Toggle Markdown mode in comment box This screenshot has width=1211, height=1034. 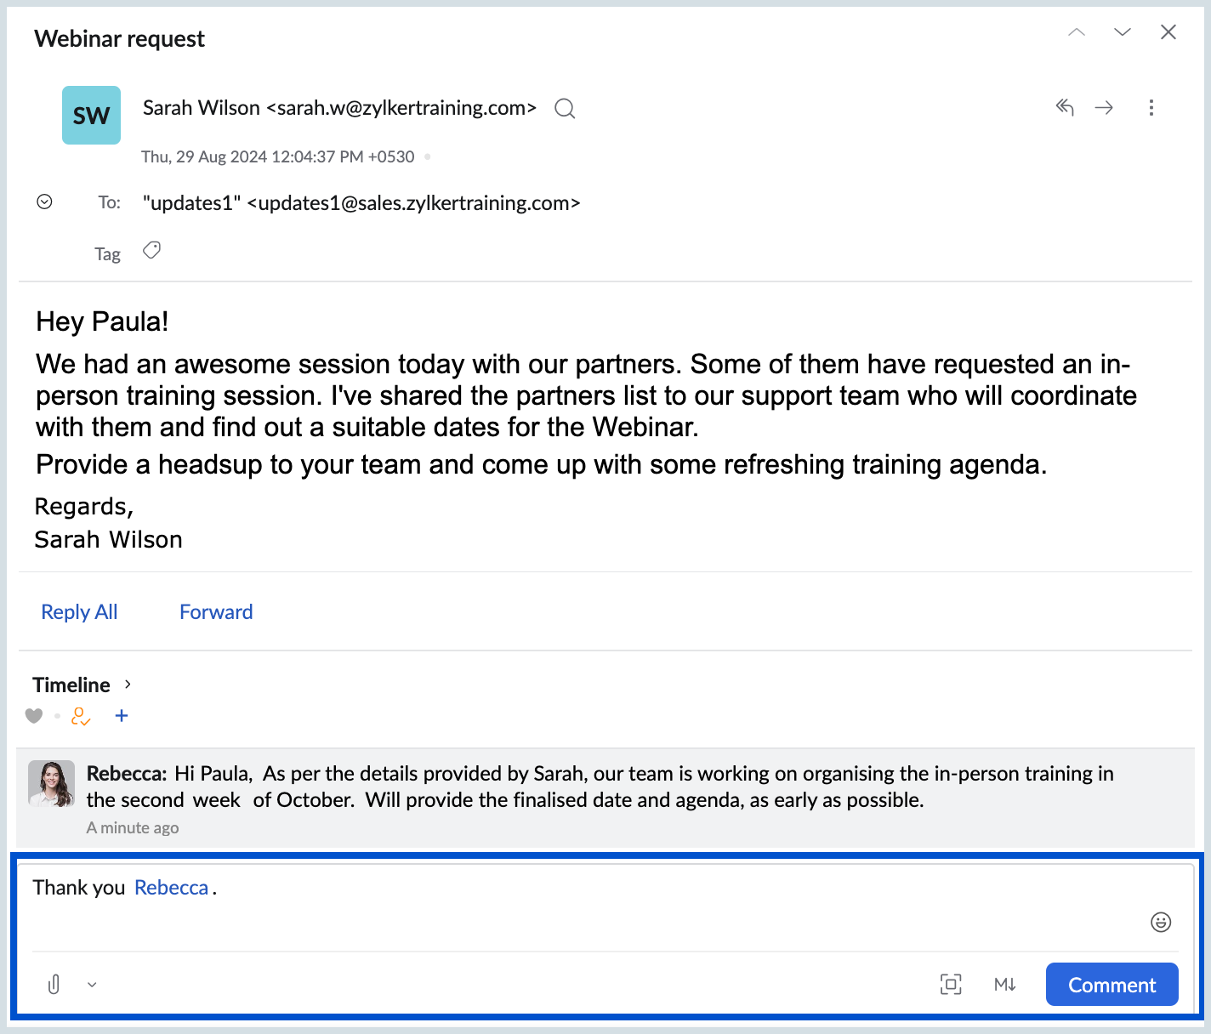tap(1004, 985)
